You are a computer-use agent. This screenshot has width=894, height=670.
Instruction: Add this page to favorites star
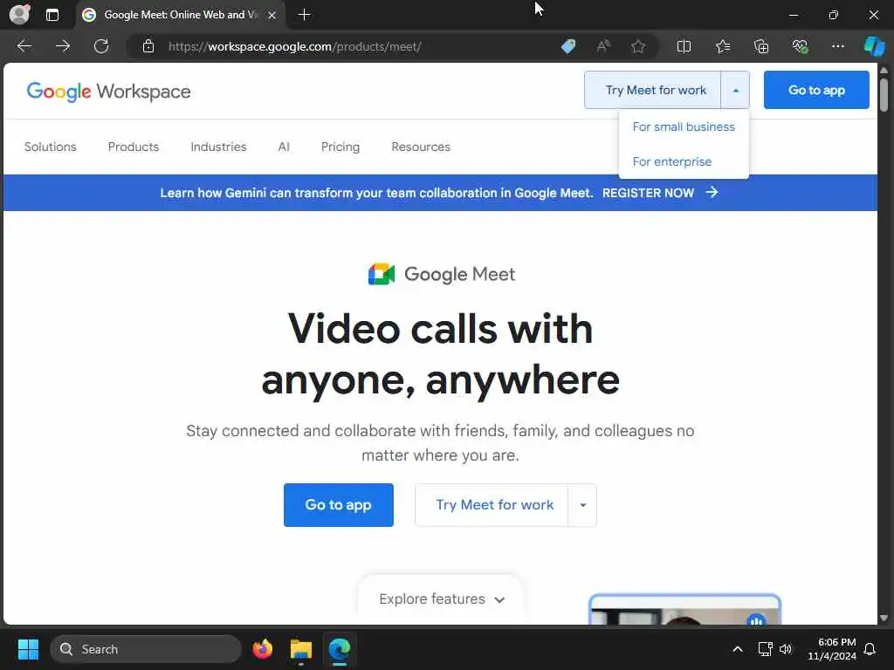click(638, 46)
